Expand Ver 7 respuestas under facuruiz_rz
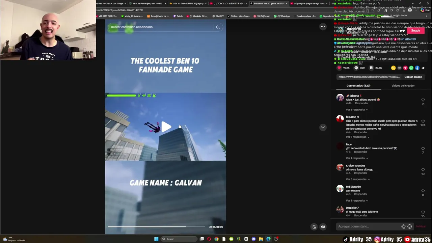 [357, 137]
